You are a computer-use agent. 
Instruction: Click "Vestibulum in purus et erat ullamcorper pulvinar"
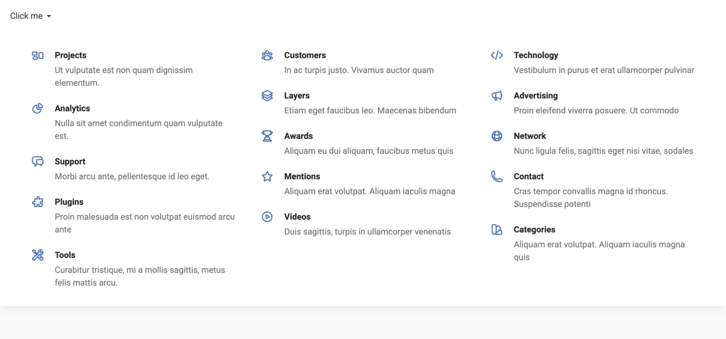[x=604, y=70]
